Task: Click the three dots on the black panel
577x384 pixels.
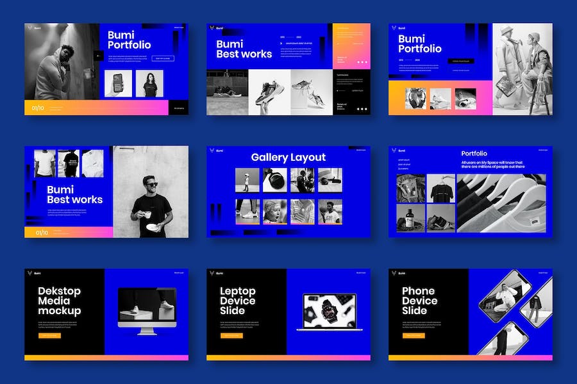Action: (362, 109)
